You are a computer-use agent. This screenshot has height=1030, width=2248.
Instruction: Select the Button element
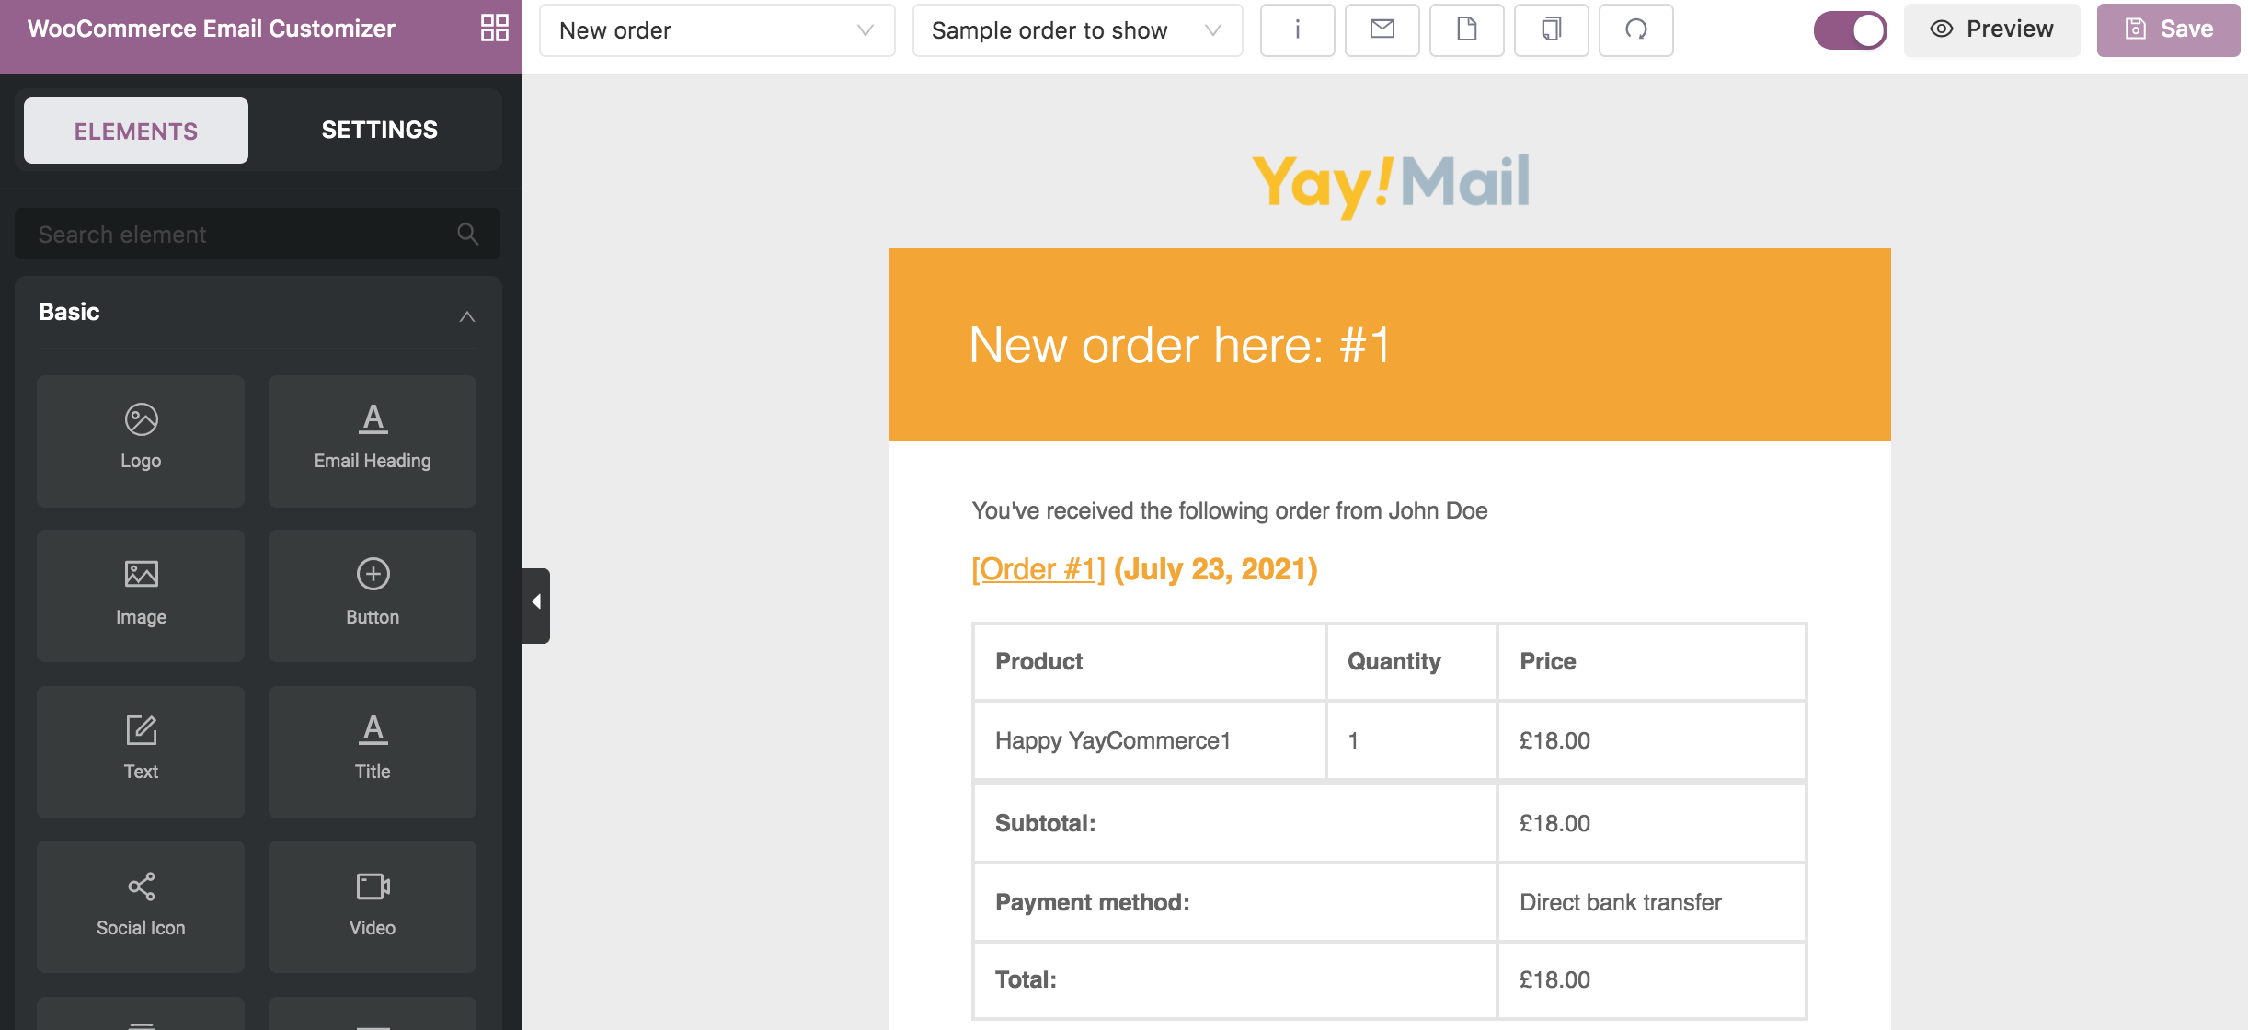373,596
